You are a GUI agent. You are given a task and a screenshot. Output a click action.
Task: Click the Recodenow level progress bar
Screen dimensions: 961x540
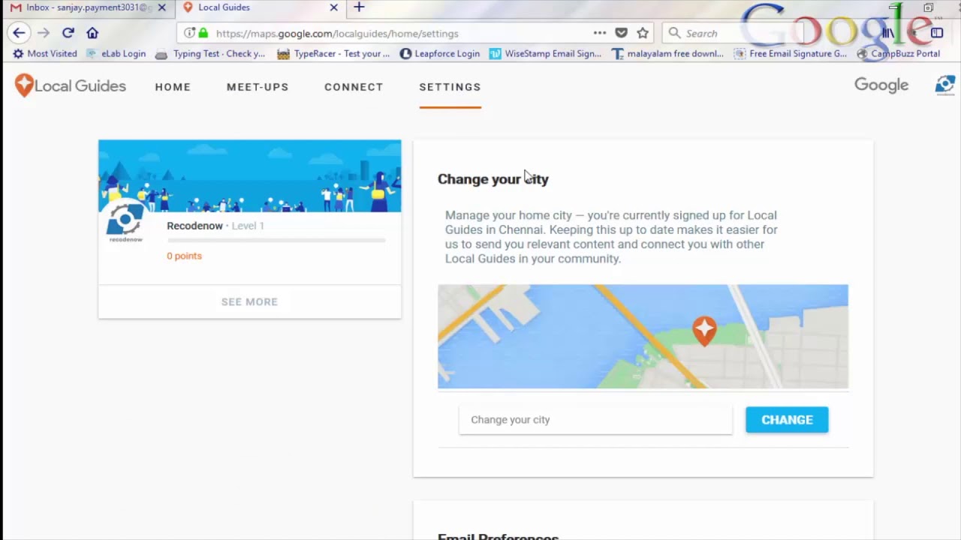[x=276, y=241]
